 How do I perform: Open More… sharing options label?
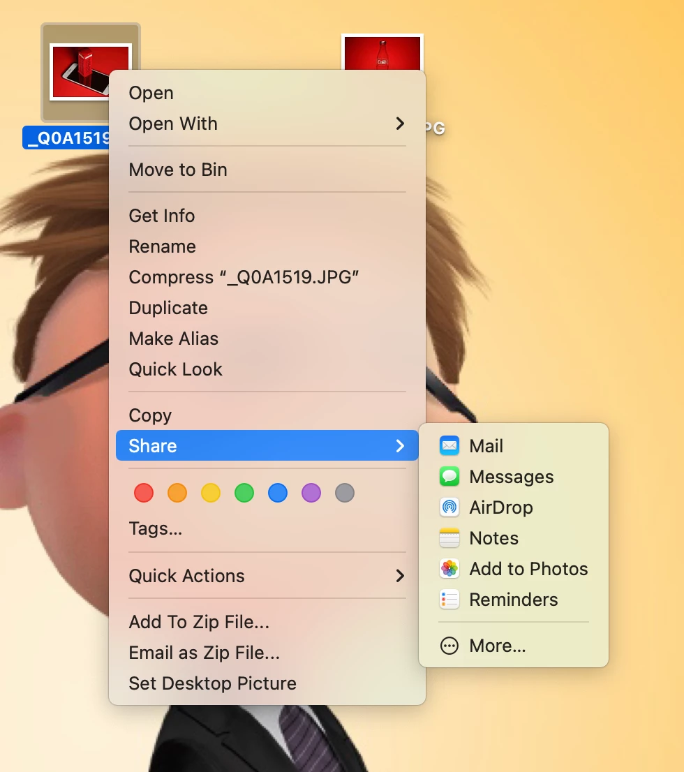(x=498, y=646)
